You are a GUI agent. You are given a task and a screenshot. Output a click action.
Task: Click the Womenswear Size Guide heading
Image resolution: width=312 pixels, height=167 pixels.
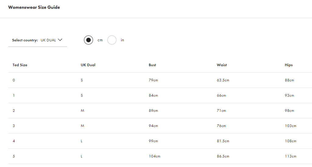34,7
